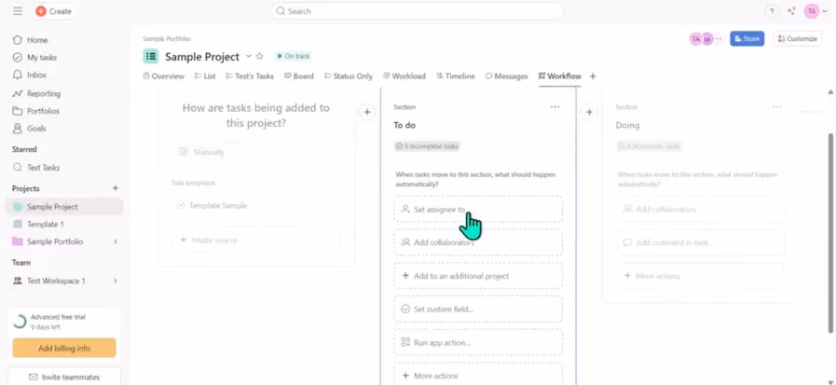Add a new project with plus icon
The height and width of the screenshot is (385, 836).
point(116,188)
